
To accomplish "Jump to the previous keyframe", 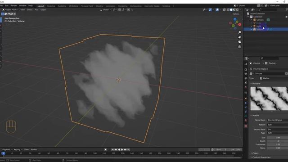I will tap(116, 150).
